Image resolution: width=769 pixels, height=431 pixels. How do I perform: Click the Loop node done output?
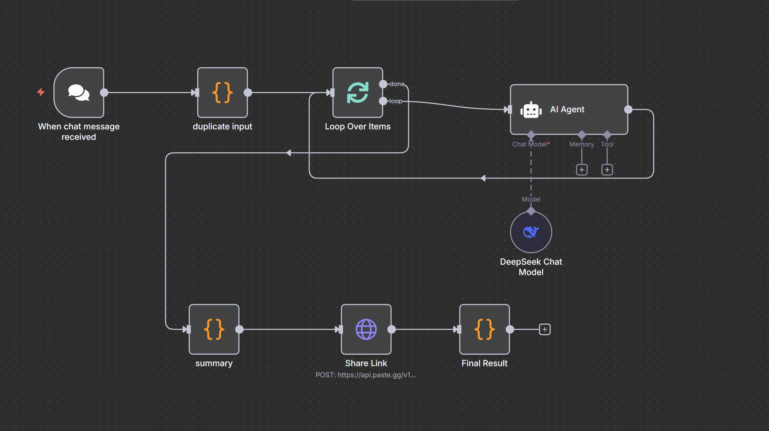point(383,84)
